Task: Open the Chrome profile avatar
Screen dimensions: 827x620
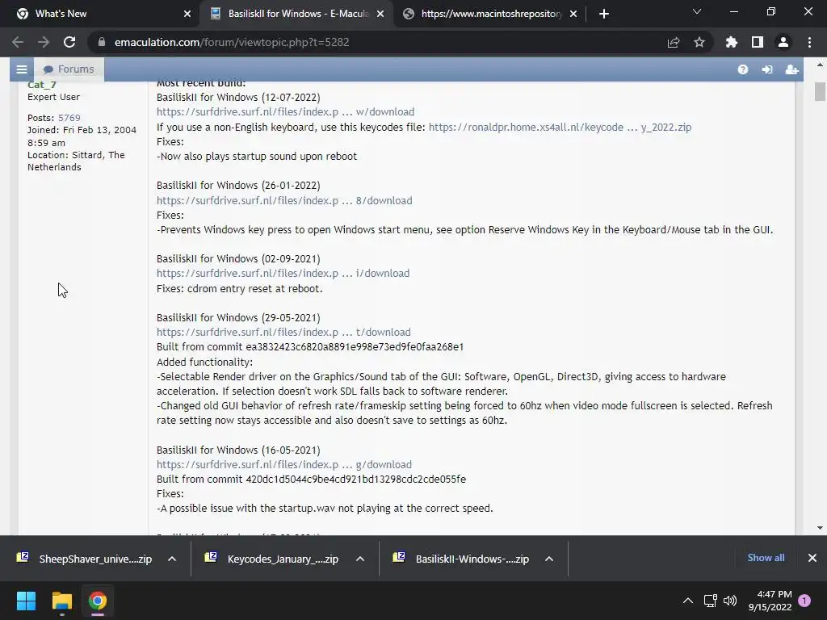Action: (x=783, y=42)
